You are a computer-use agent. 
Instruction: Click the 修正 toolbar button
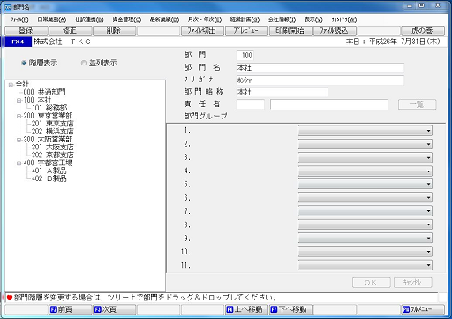coord(70,31)
